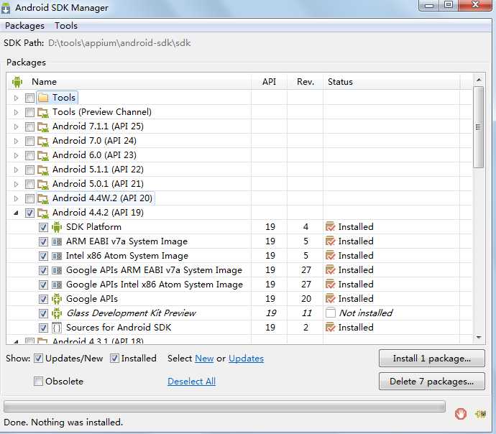The width and height of the screenshot is (496, 434).
Task: Expand the Android 4.4W.2 (API 20) node
Action: (x=16, y=198)
